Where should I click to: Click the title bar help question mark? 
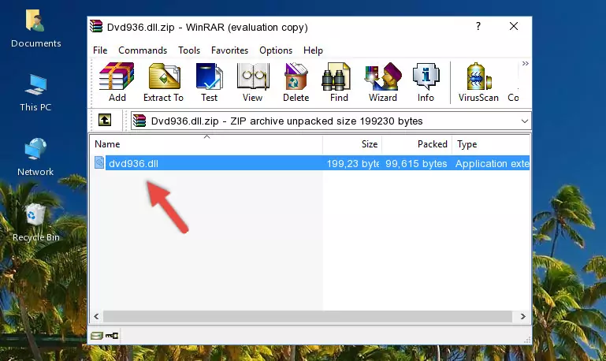(x=478, y=26)
